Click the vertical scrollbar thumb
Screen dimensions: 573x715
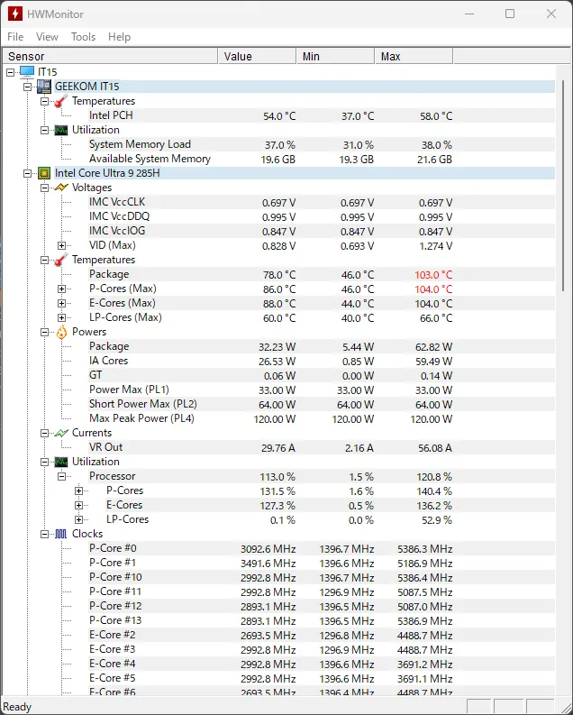(x=563, y=186)
